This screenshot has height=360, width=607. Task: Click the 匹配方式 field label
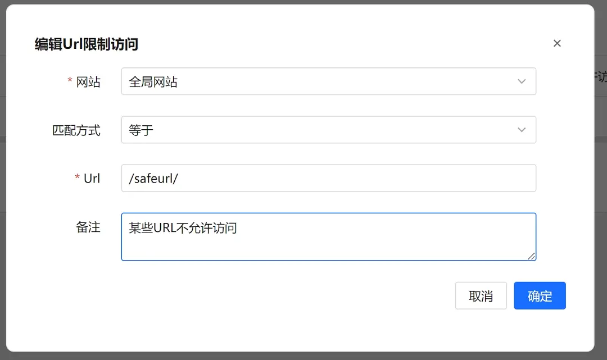tap(76, 130)
